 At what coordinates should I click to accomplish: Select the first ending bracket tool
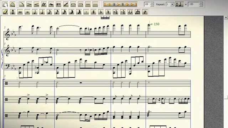[x=73, y=4]
